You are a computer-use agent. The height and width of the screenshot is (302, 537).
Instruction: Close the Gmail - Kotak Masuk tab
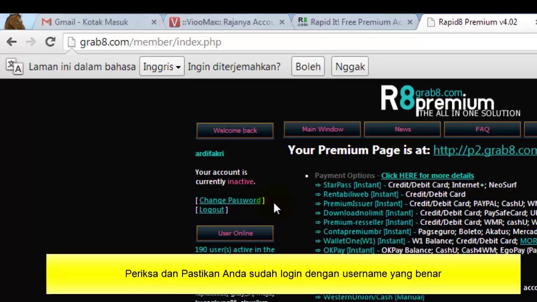point(154,22)
